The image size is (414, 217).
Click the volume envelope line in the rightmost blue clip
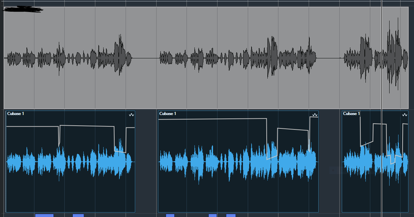[378, 124]
